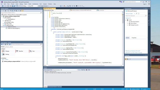Click the View Code icon in Solution Explorer

click(x=19, y=10)
